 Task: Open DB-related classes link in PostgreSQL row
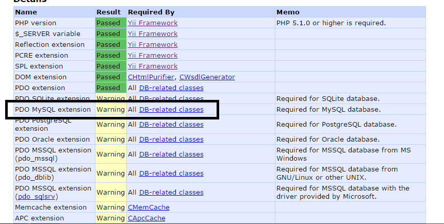(171, 125)
